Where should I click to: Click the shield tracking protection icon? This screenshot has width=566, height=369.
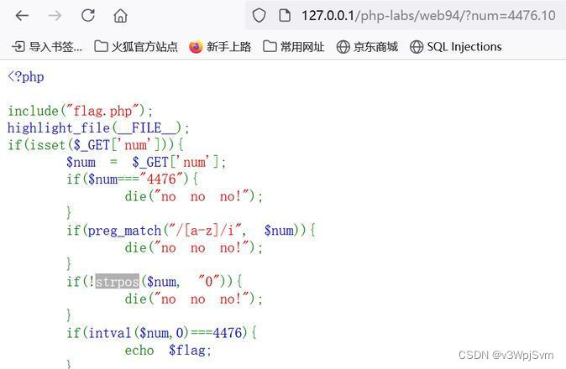[259, 15]
